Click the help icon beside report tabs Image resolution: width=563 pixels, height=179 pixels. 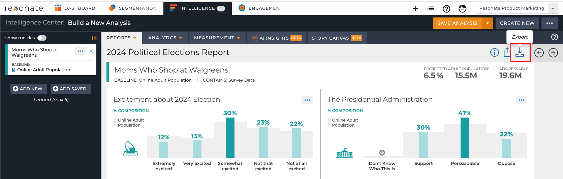555,37
